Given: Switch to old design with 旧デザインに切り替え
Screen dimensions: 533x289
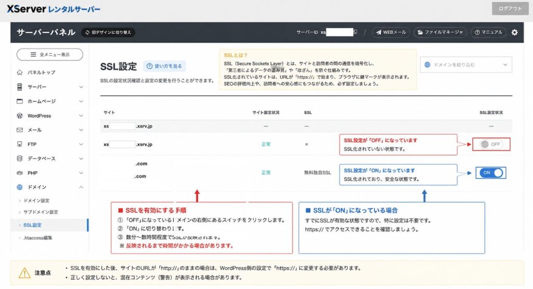Looking at the screenshot, I should 108,32.
